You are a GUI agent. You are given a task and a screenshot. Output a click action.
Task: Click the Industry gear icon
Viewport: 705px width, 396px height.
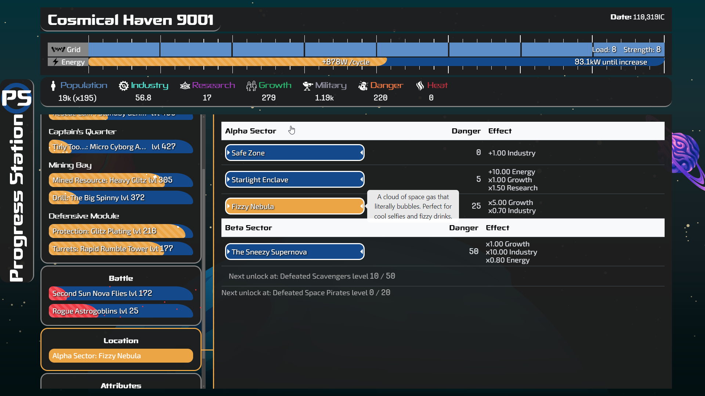point(124,85)
